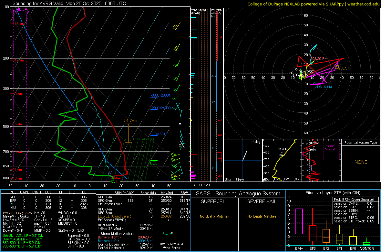Viewport: 381px width, 252px height.
Task: Click the OMEGA label on the skew-T
Action: click(x=20, y=9)
